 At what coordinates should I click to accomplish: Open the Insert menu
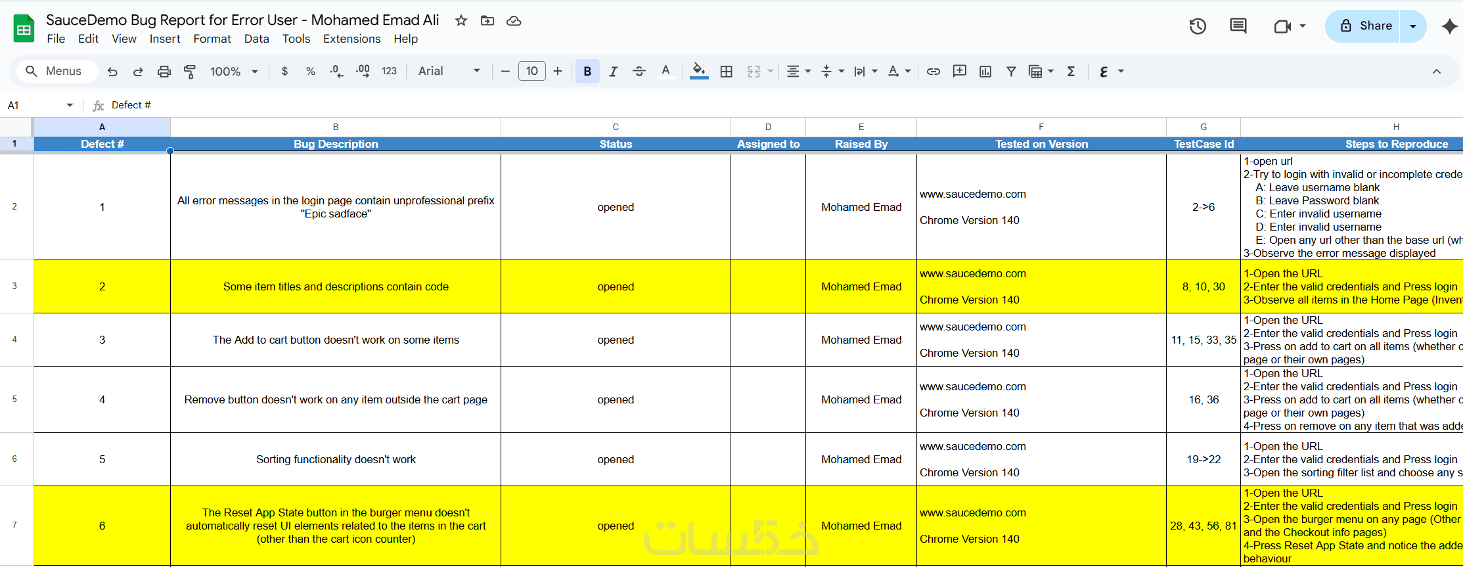165,39
